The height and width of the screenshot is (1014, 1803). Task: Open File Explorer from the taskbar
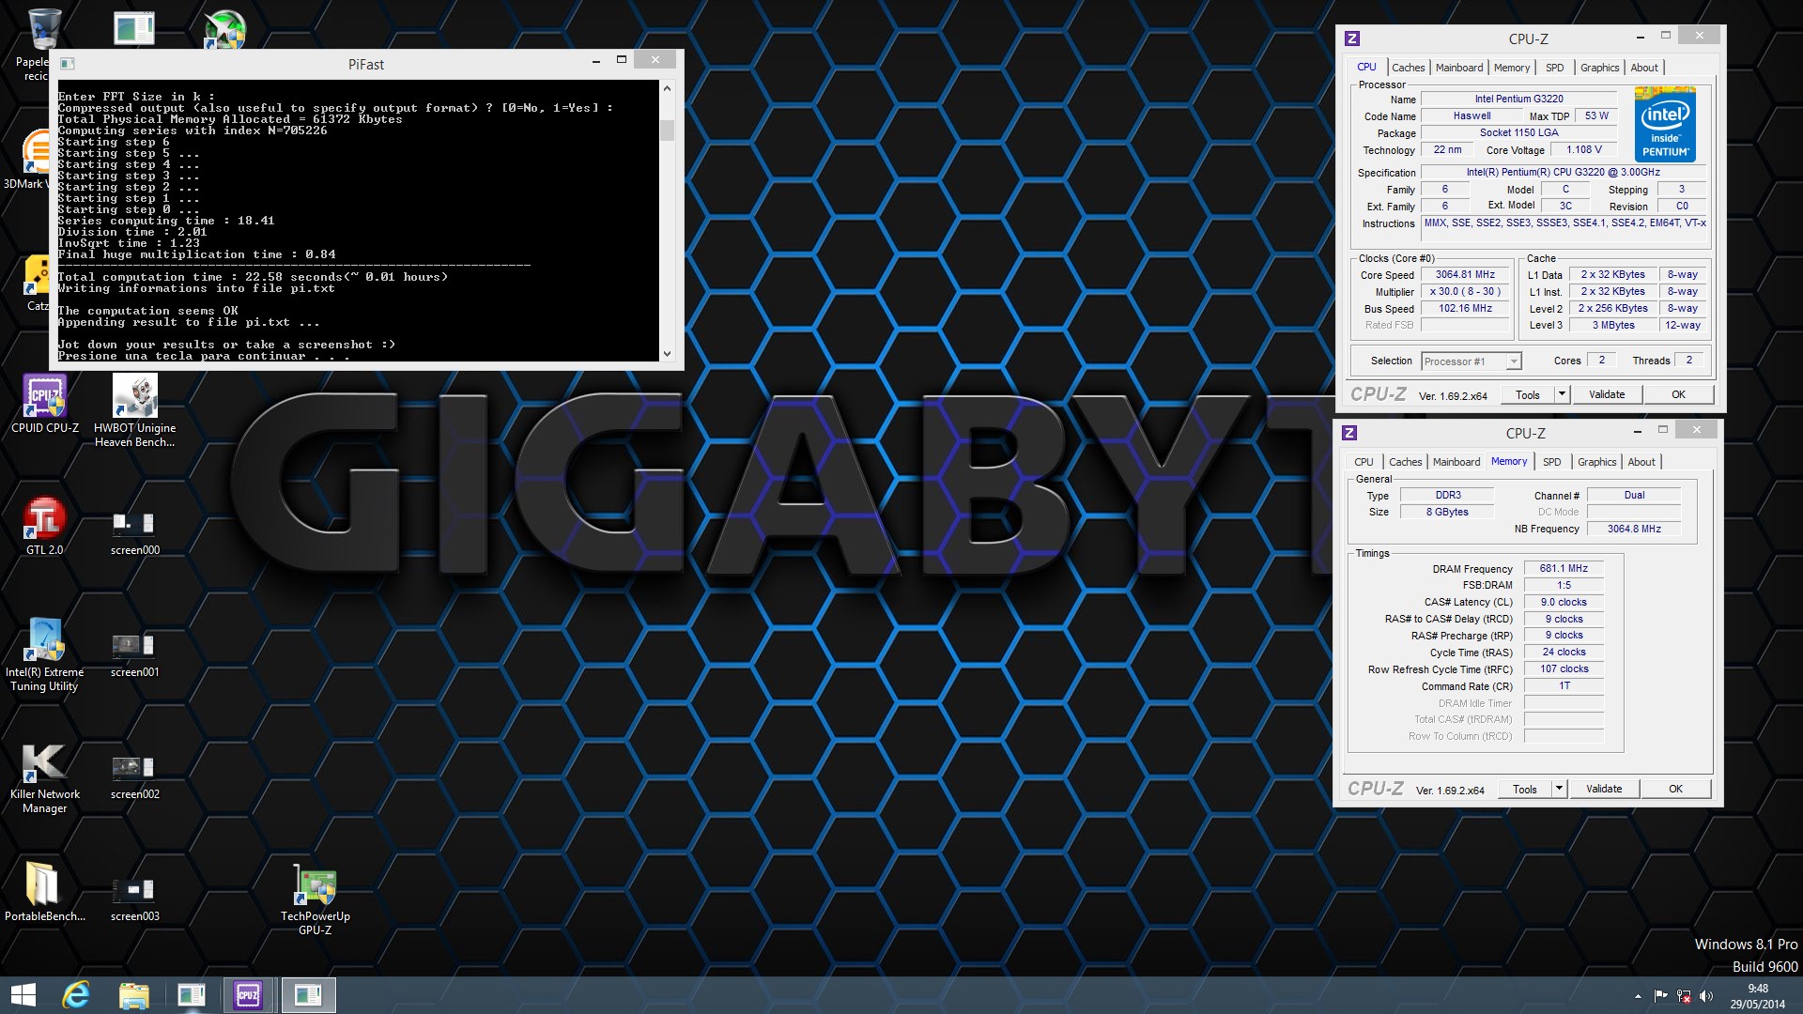tap(133, 995)
